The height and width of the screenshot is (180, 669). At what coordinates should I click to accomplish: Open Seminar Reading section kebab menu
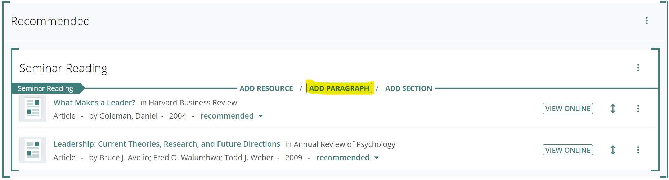638,68
